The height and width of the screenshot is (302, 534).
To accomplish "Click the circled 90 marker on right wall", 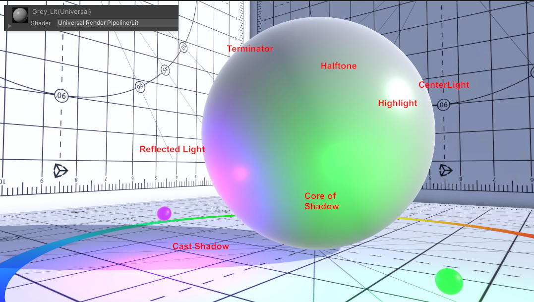I will click(x=443, y=105).
